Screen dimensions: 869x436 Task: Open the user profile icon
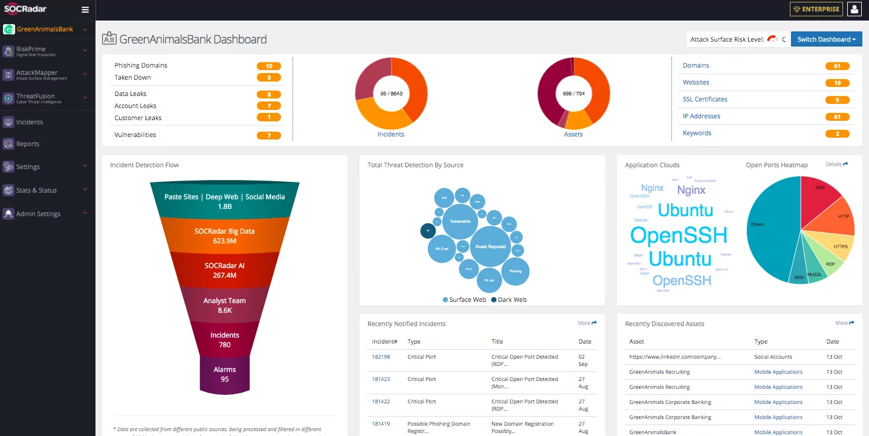854,9
